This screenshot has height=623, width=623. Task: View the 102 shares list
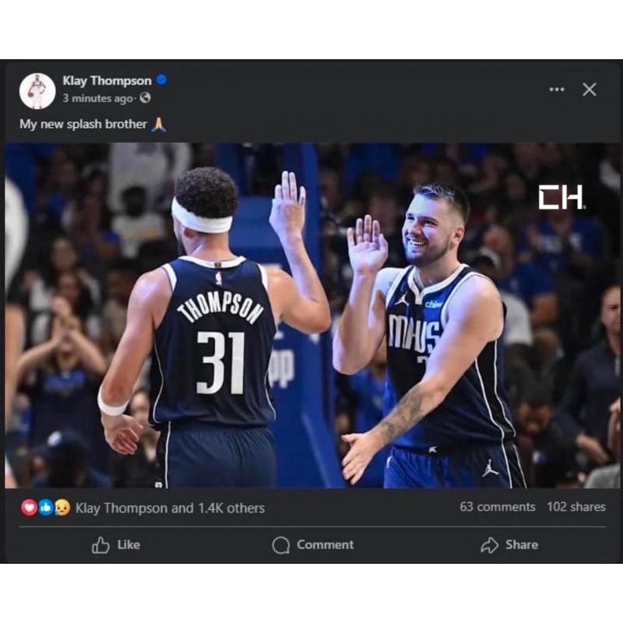(575, 507)
